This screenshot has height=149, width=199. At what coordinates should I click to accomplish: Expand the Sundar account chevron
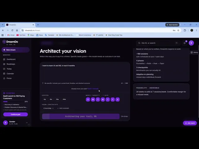click(27, 123)
